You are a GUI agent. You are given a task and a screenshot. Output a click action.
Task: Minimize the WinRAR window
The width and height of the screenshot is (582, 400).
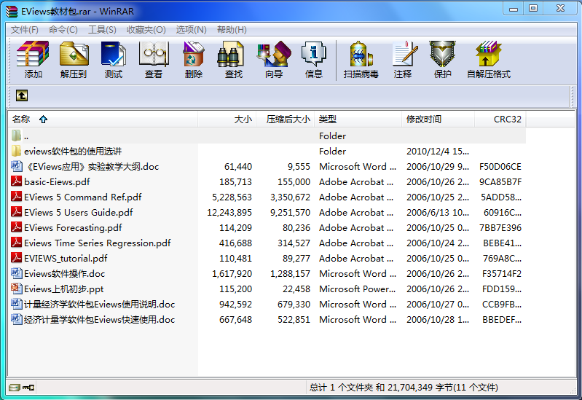point(514,8)
